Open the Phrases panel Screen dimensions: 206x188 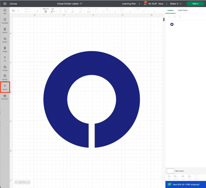click(x=5, y=68)
